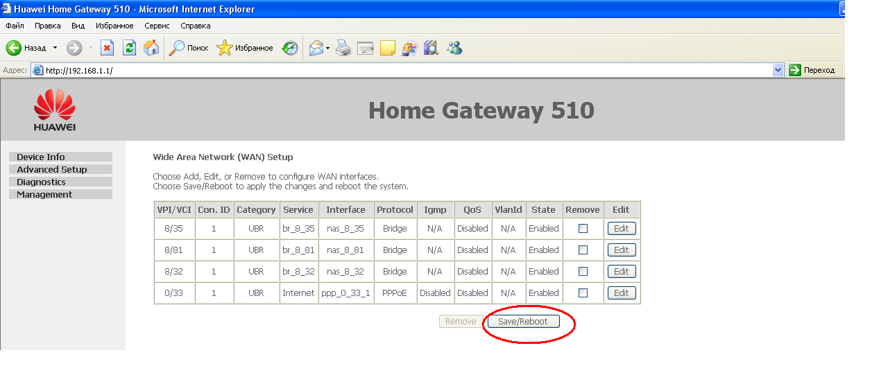
Task: Click the yellow note Discuss icon
Action: [x=388, y=48]
